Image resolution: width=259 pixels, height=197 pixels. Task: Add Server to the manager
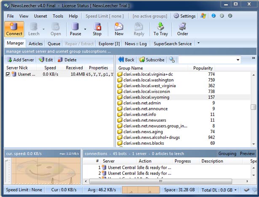tap(21, 60)
